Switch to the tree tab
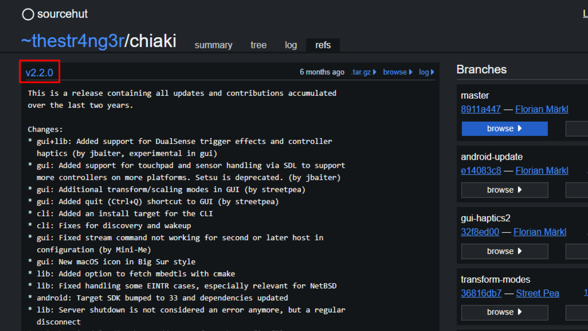The image size is (588, 331). coord(258,45)
